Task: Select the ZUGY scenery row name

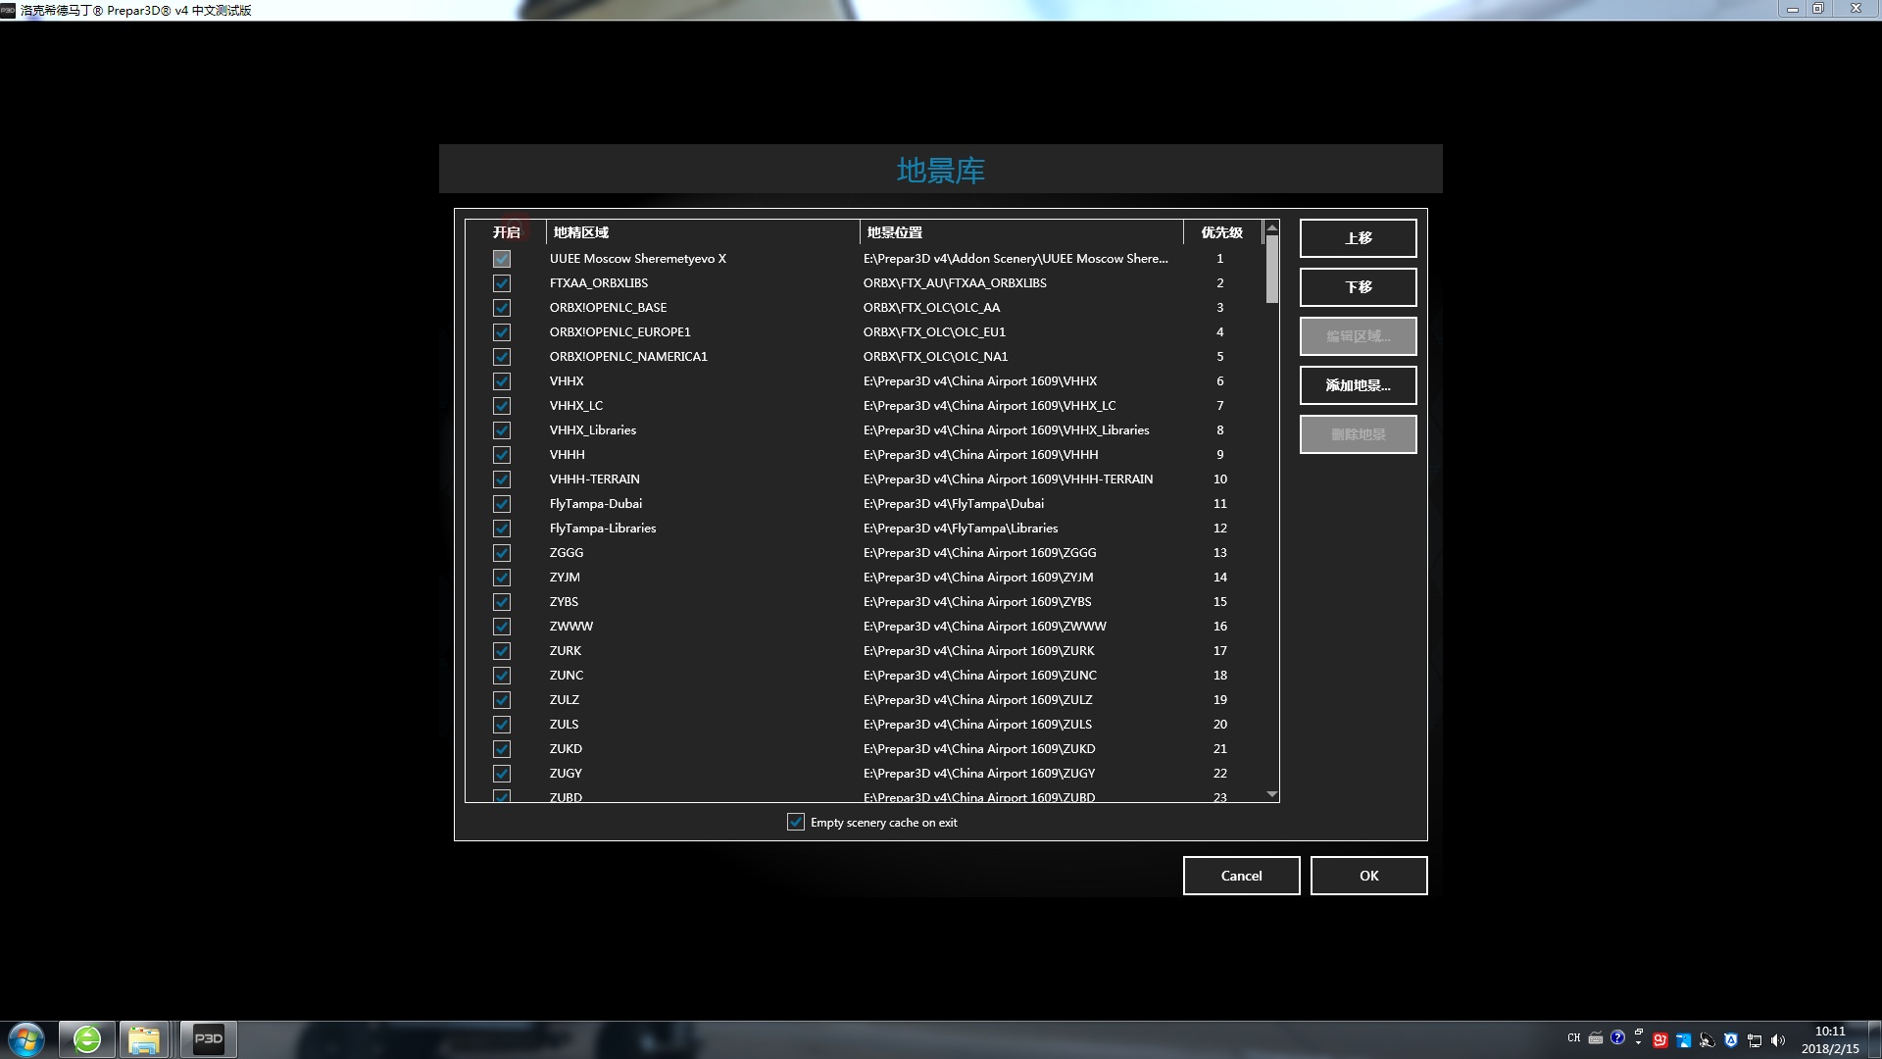Action: tap(566, 774)
